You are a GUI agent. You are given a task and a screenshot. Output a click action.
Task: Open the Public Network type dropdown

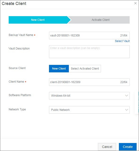point(89,110)
